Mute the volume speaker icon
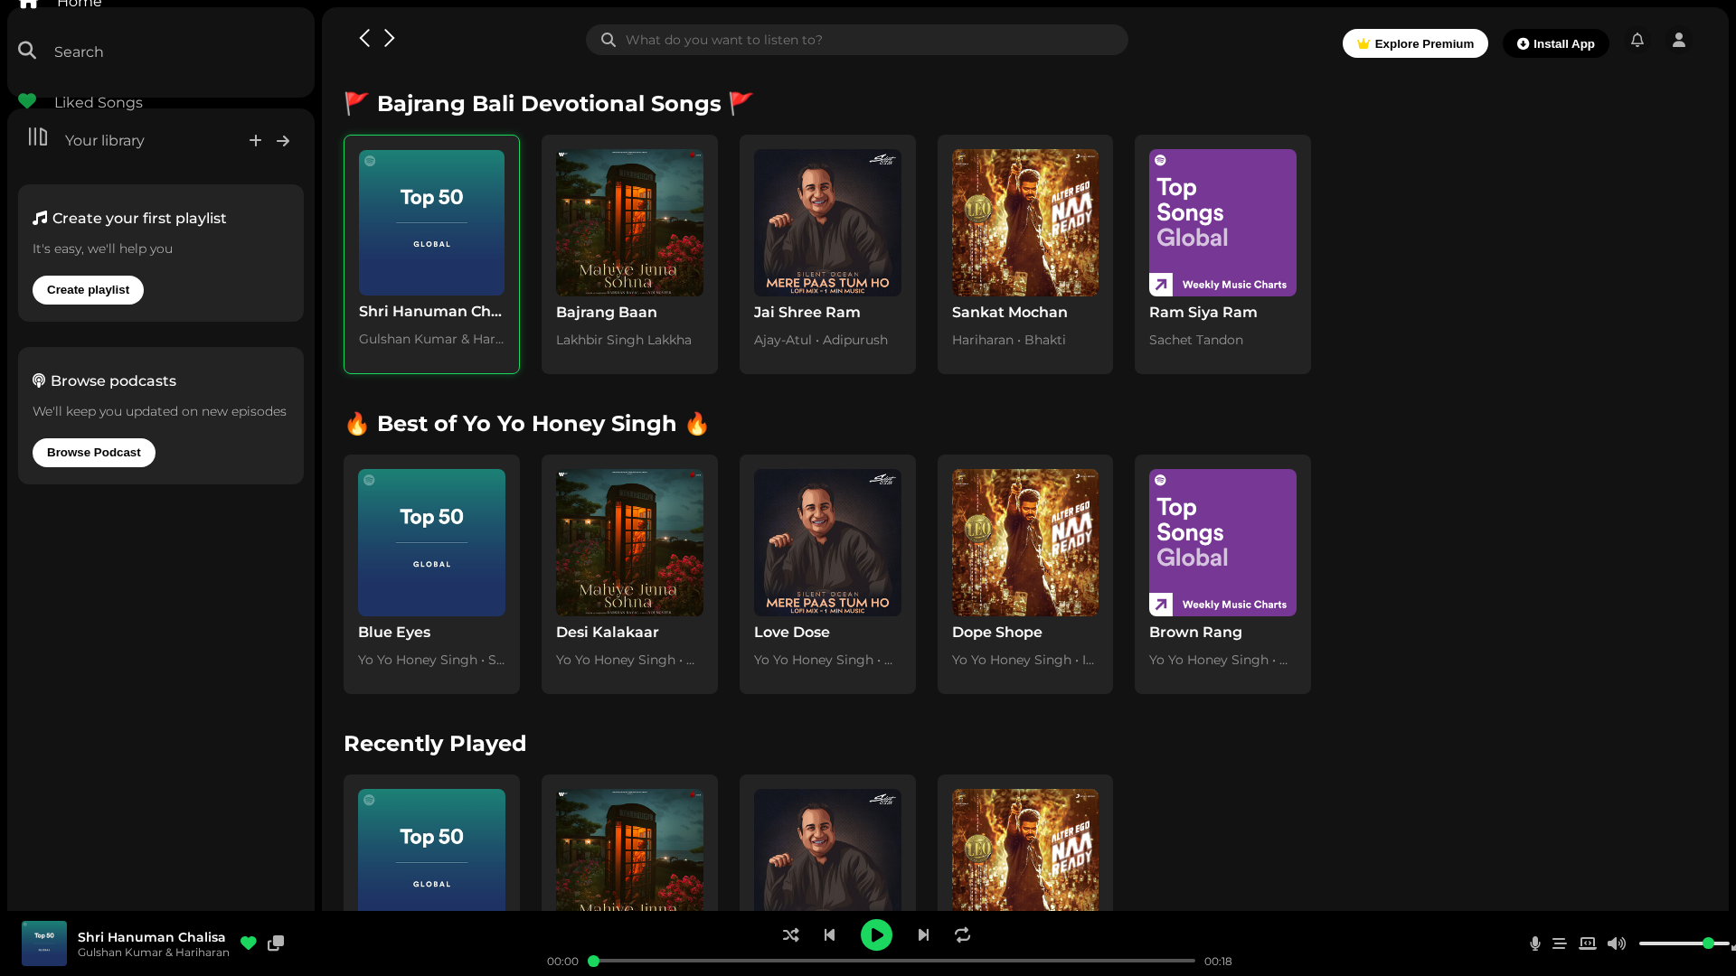This screenshot has height=976, width=1736. coord(1617,943)
